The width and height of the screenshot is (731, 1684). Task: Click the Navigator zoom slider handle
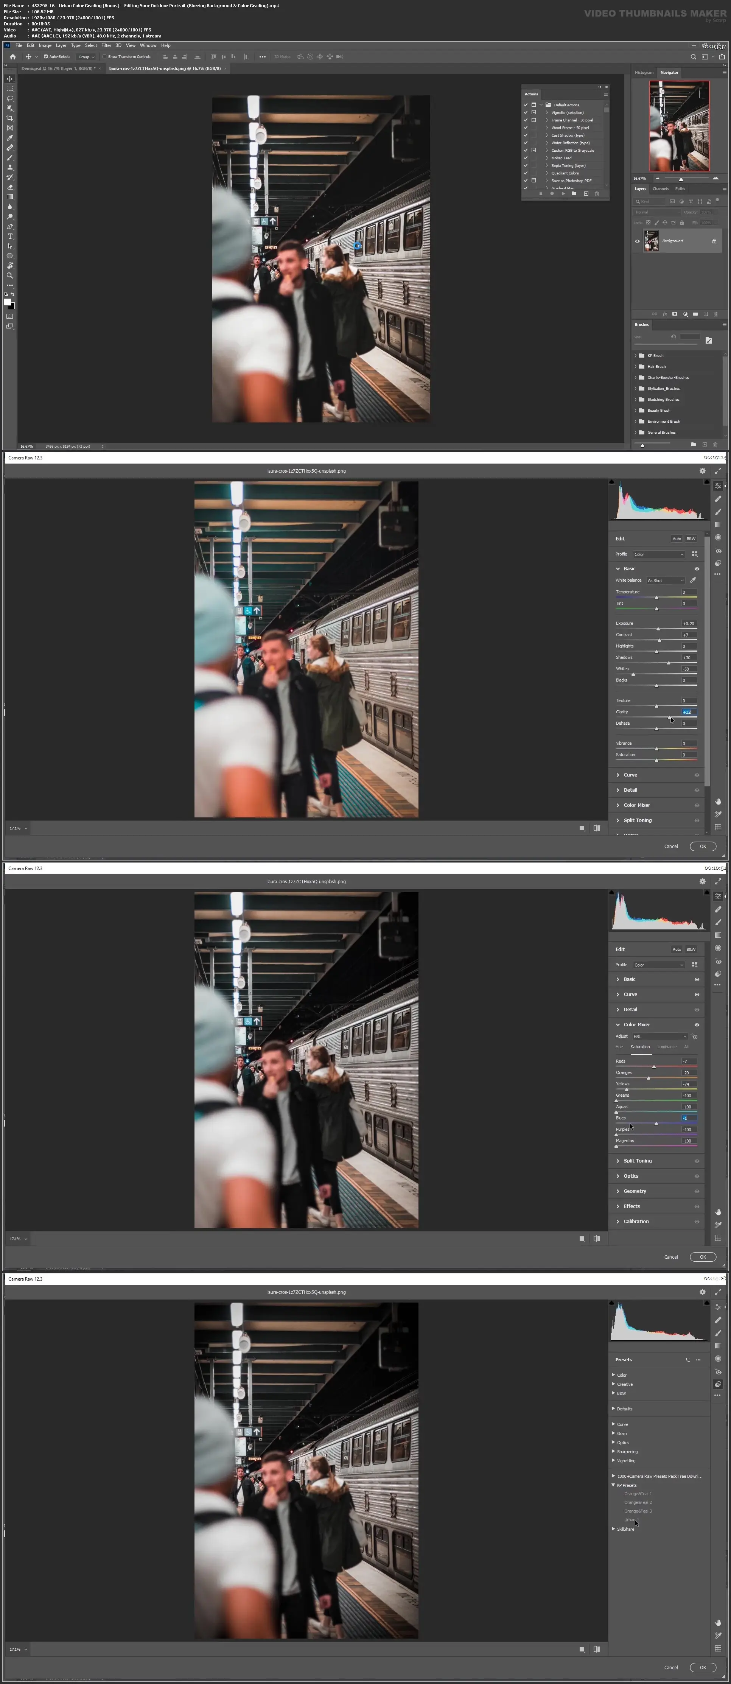click(681, 179)
